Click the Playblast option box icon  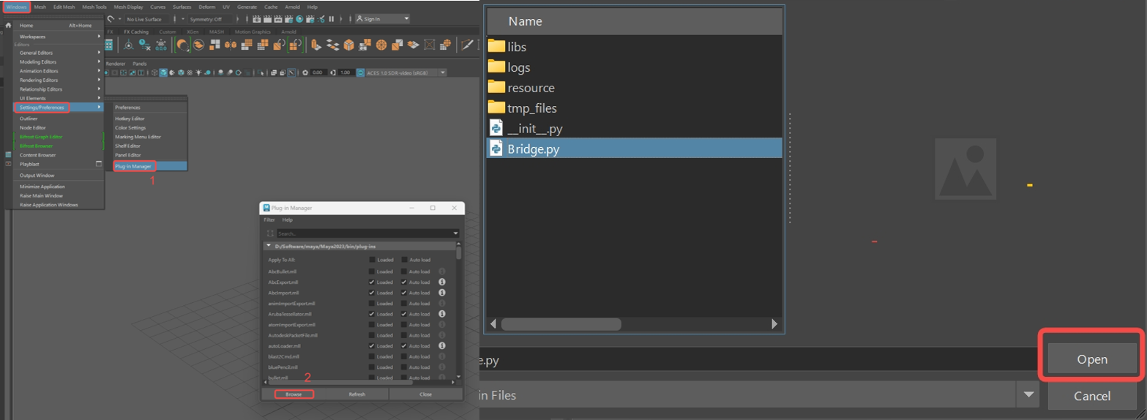click(99, 164)
